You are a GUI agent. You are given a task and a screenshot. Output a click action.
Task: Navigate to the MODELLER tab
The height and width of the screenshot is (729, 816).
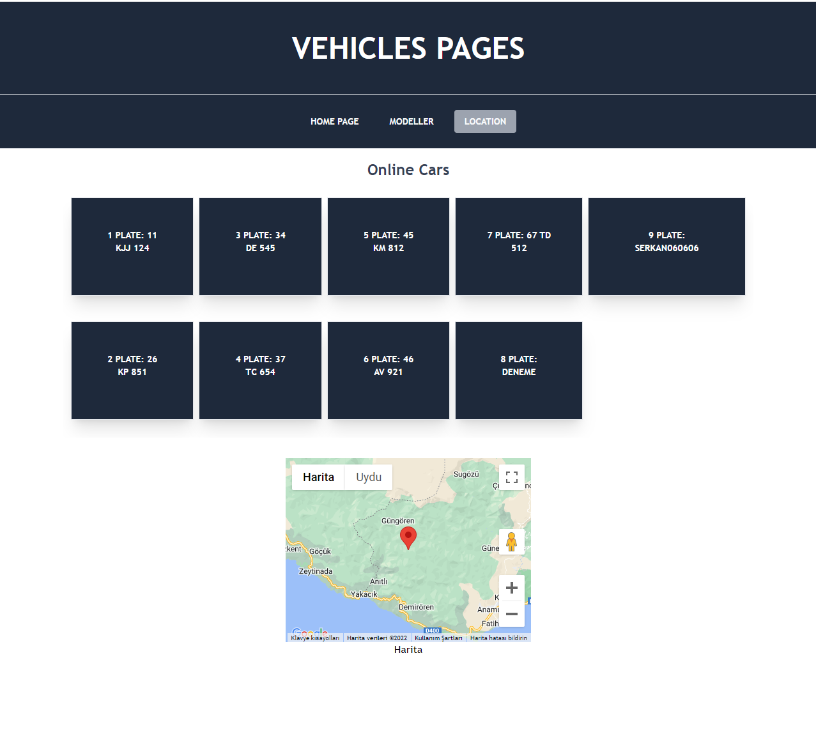point(411,121)
